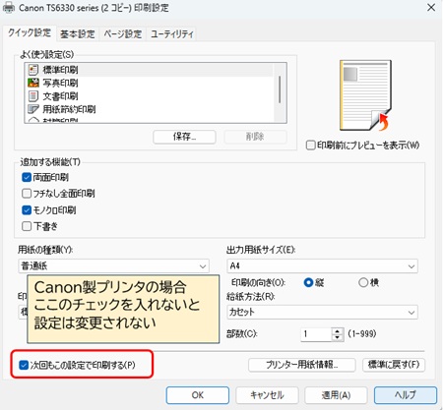
Task: Click the 保存... button
Action: click(184, 137)
